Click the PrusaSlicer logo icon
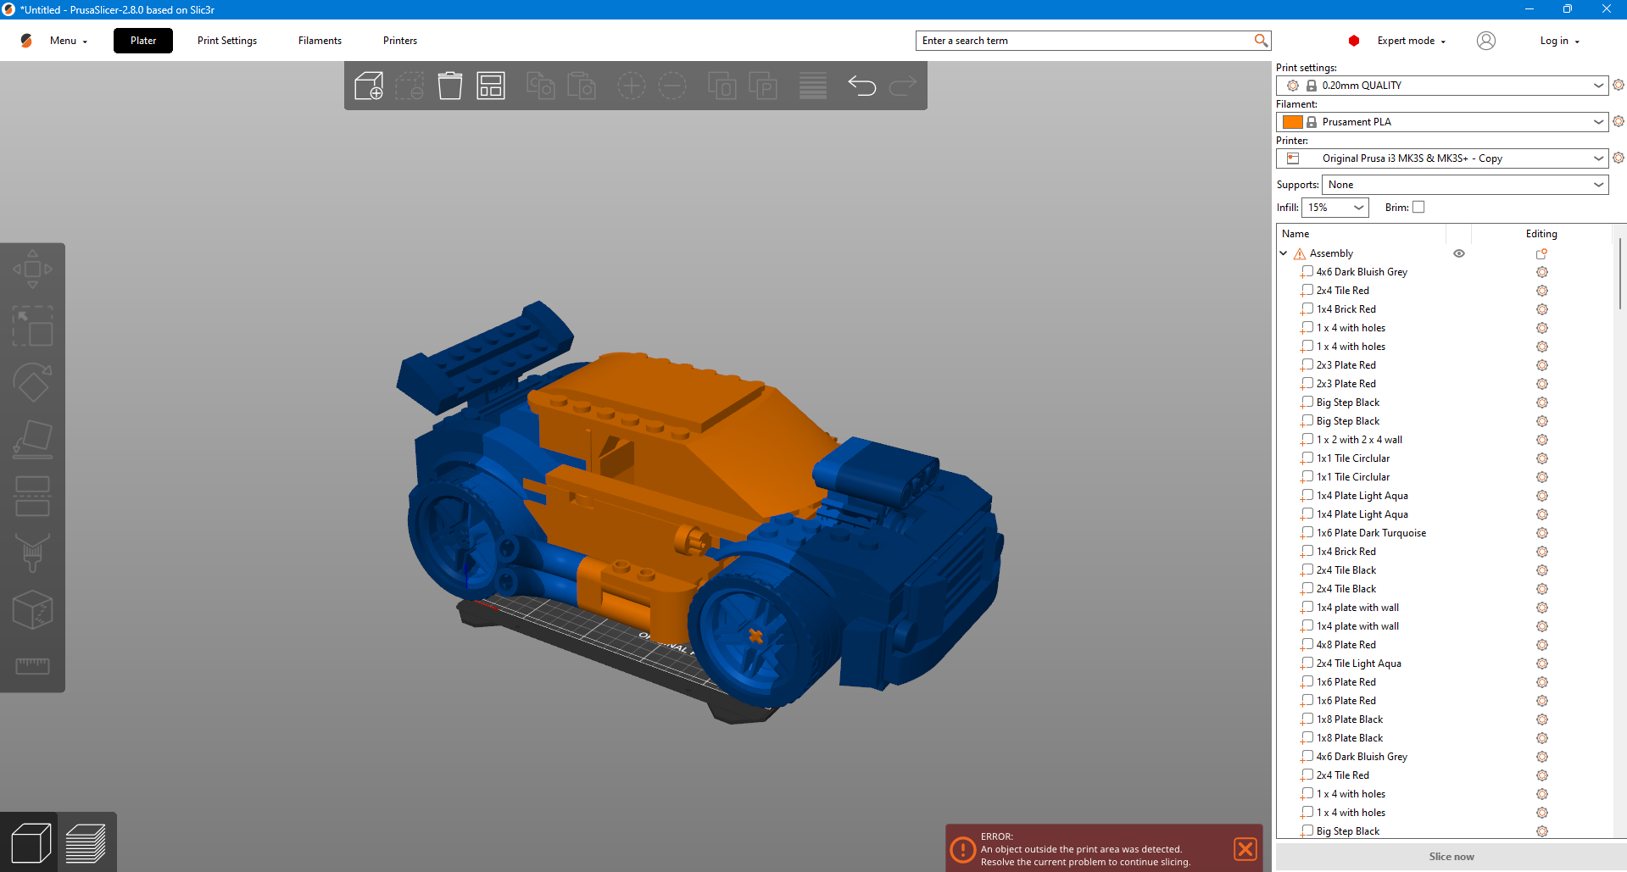 point(26,41)
